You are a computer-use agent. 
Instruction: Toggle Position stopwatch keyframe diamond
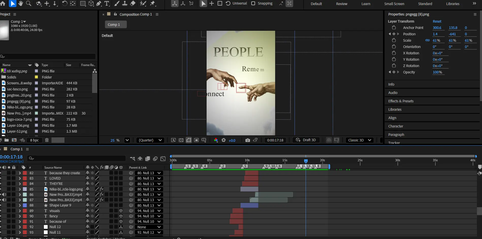point(394,34)
